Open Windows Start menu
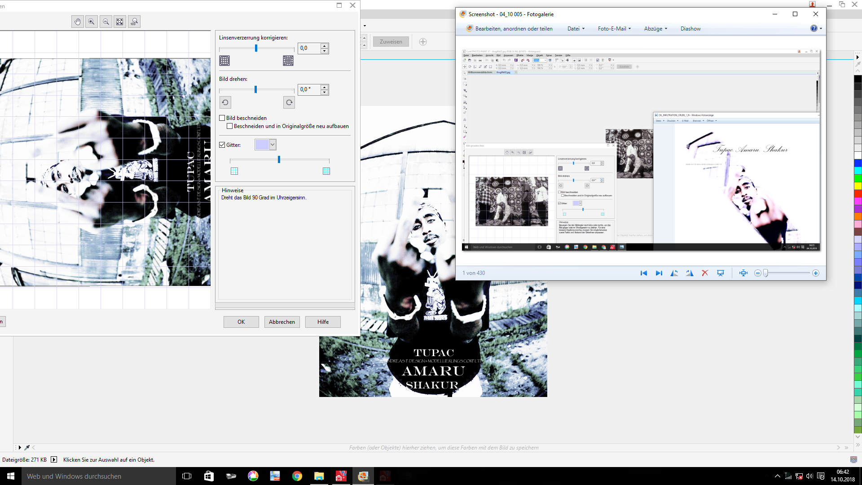This screenshot has width=862, height=485. (x=11, y=476)
